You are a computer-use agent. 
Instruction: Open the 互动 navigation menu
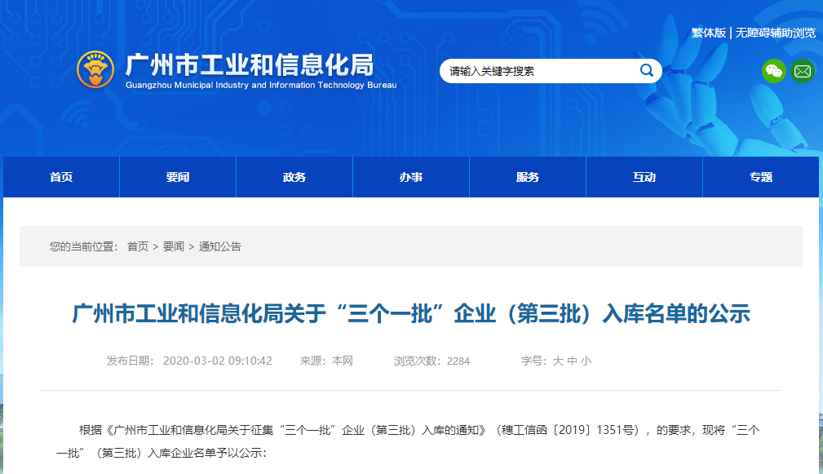[644, 177]
